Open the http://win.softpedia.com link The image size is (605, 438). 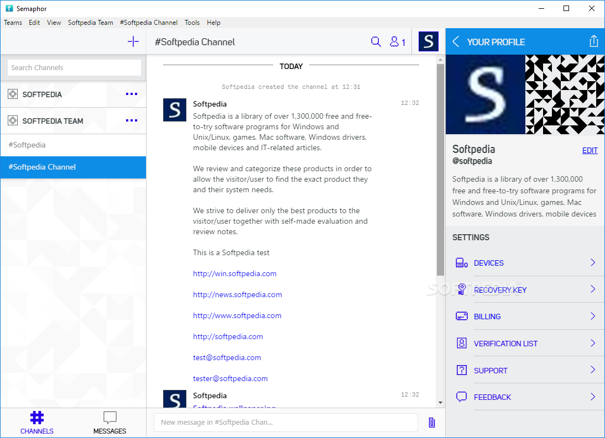pos(234,273)
